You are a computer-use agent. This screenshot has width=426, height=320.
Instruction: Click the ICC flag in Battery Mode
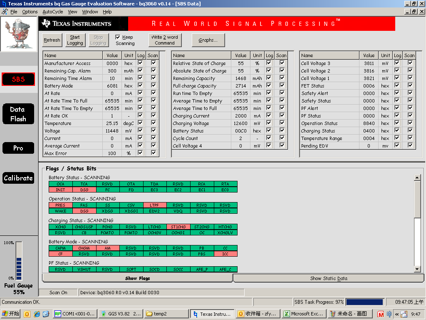(x=225, y=254)
